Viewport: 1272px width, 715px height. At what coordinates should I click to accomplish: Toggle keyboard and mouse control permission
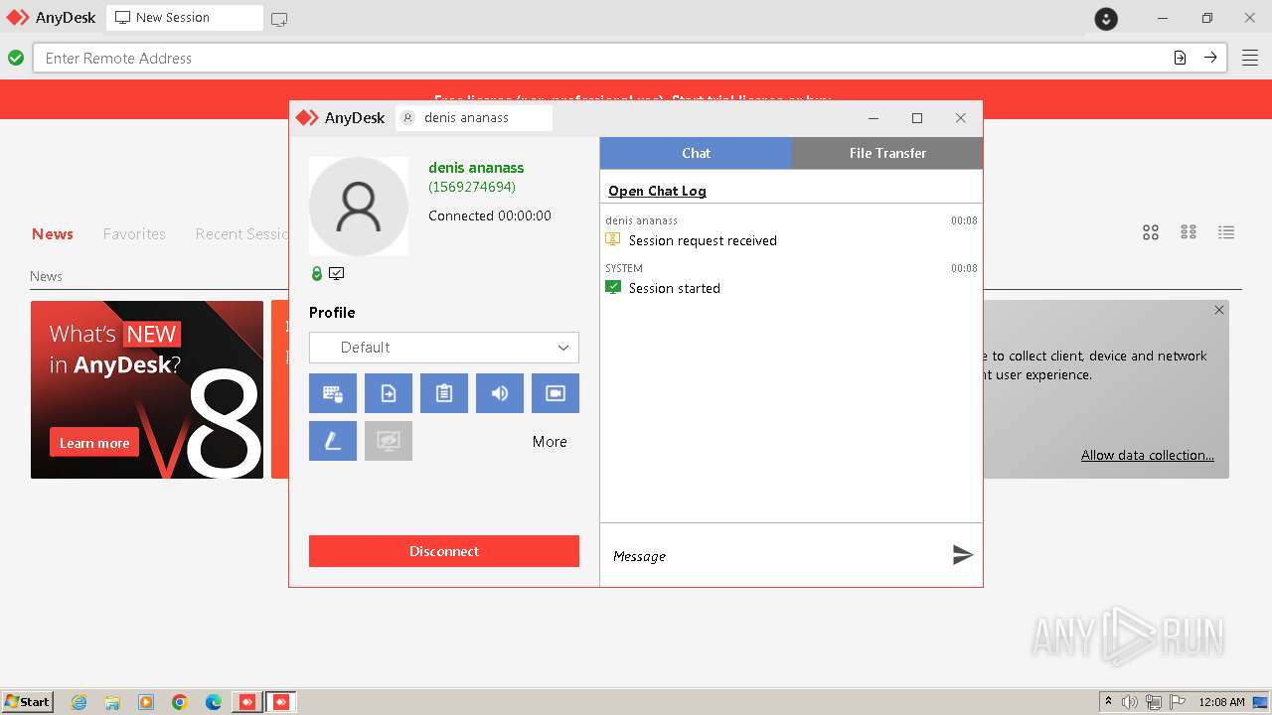coord(333,393)
